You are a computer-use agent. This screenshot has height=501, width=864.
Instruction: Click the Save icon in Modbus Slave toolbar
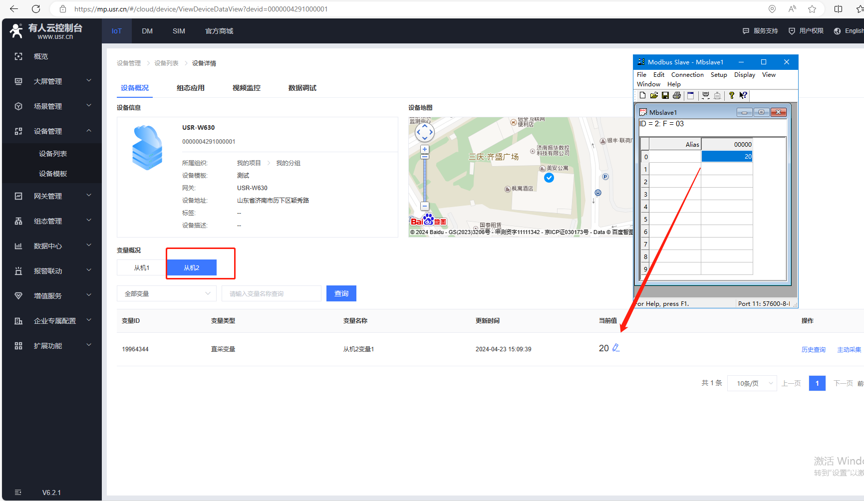click(665, 95)
